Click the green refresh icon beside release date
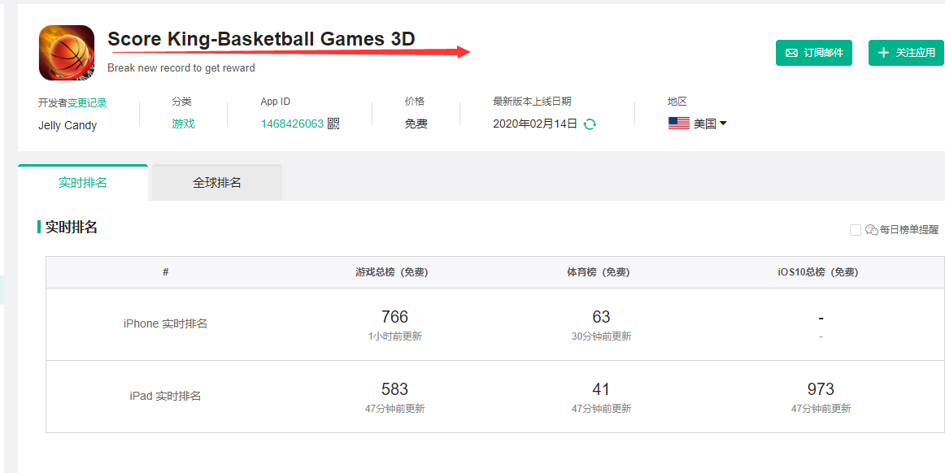This screenshot has width=945, height=473. [x=590, y=124]
